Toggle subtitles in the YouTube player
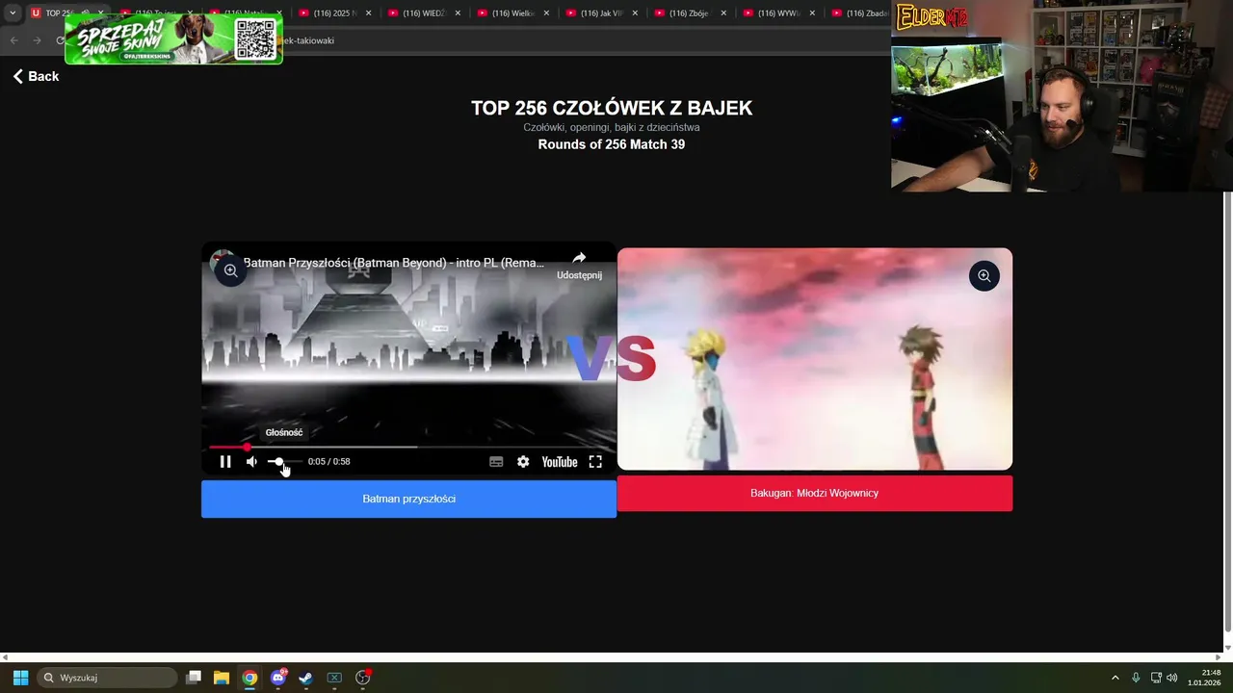 point(496,462)
